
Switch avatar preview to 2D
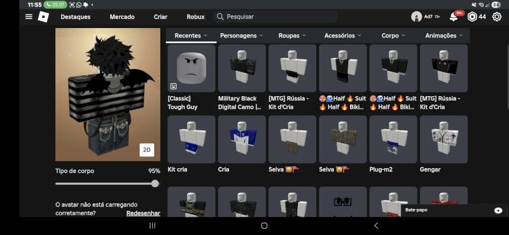click(147, 150)
